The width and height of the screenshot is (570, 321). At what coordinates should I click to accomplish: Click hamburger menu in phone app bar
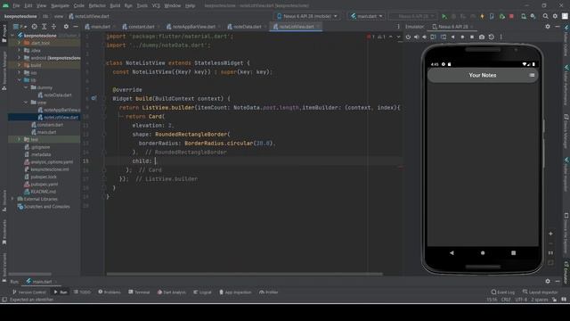pyautogui.click(x=532, y=75)
